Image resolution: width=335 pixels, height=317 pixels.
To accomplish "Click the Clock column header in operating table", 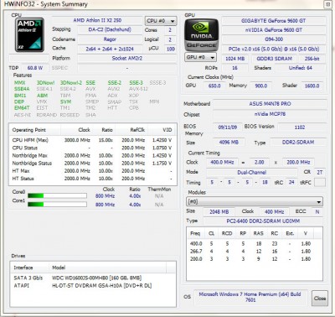I will [x=76, y=130].
